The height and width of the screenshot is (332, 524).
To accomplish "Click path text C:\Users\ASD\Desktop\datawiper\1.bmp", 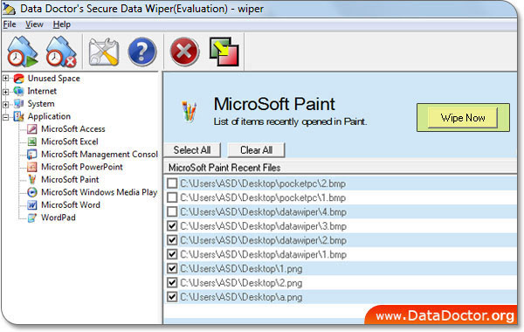I will tap(264, 254).
